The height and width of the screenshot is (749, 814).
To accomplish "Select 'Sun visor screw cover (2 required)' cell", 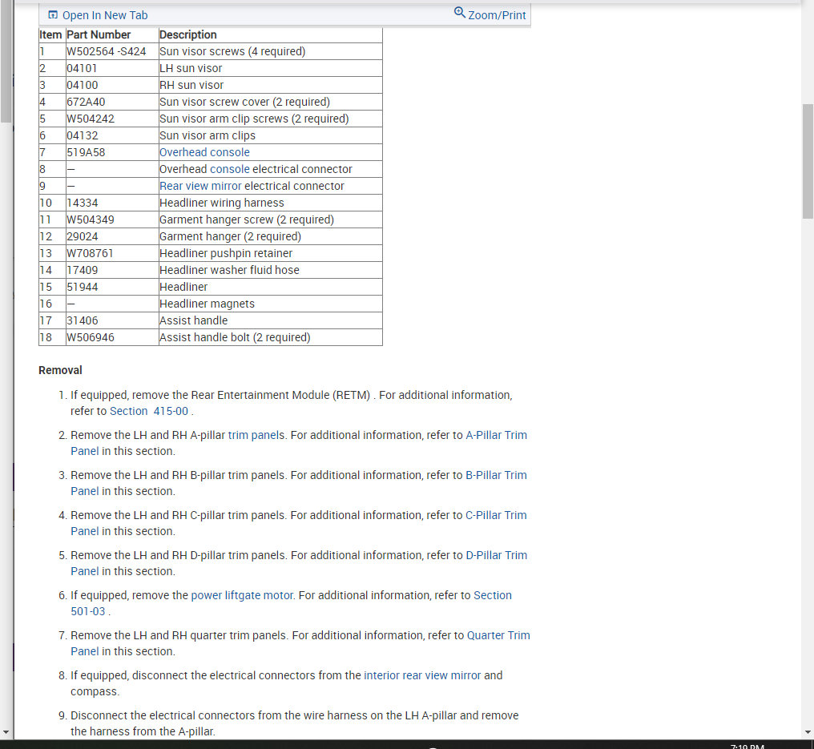I will (x=271, y=102).
